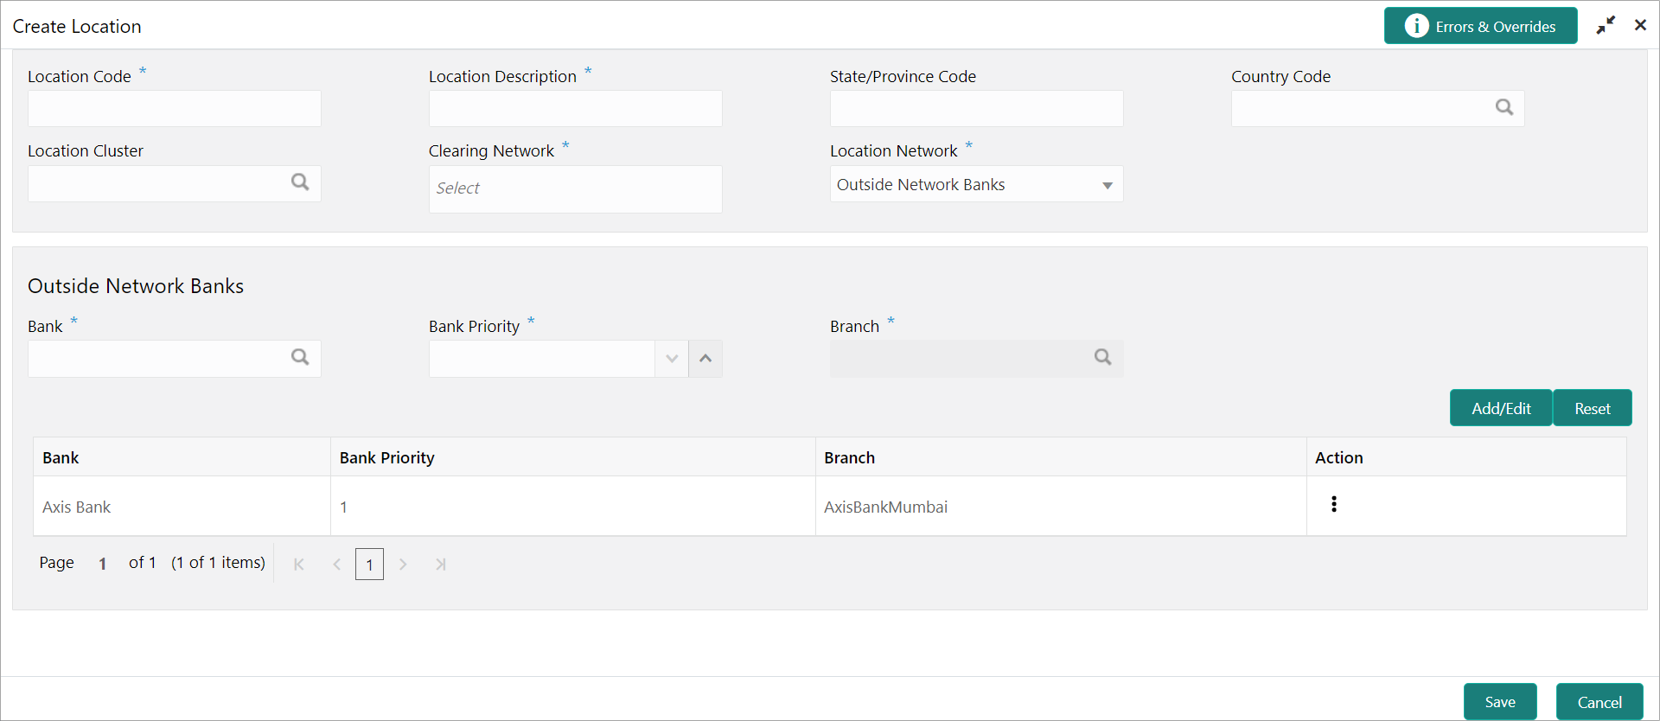Increase Bank Priority with up arrow
This screenshot has width=1660, height=721.
(x=705, y=359)
